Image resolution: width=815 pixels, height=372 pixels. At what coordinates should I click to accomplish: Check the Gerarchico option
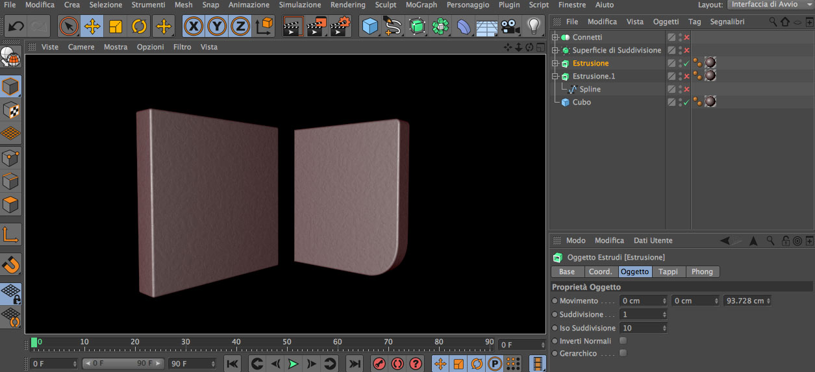coord(623,353)
